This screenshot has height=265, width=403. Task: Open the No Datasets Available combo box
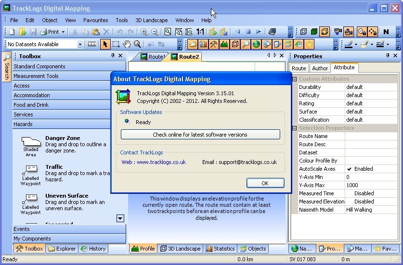[44, 44]
